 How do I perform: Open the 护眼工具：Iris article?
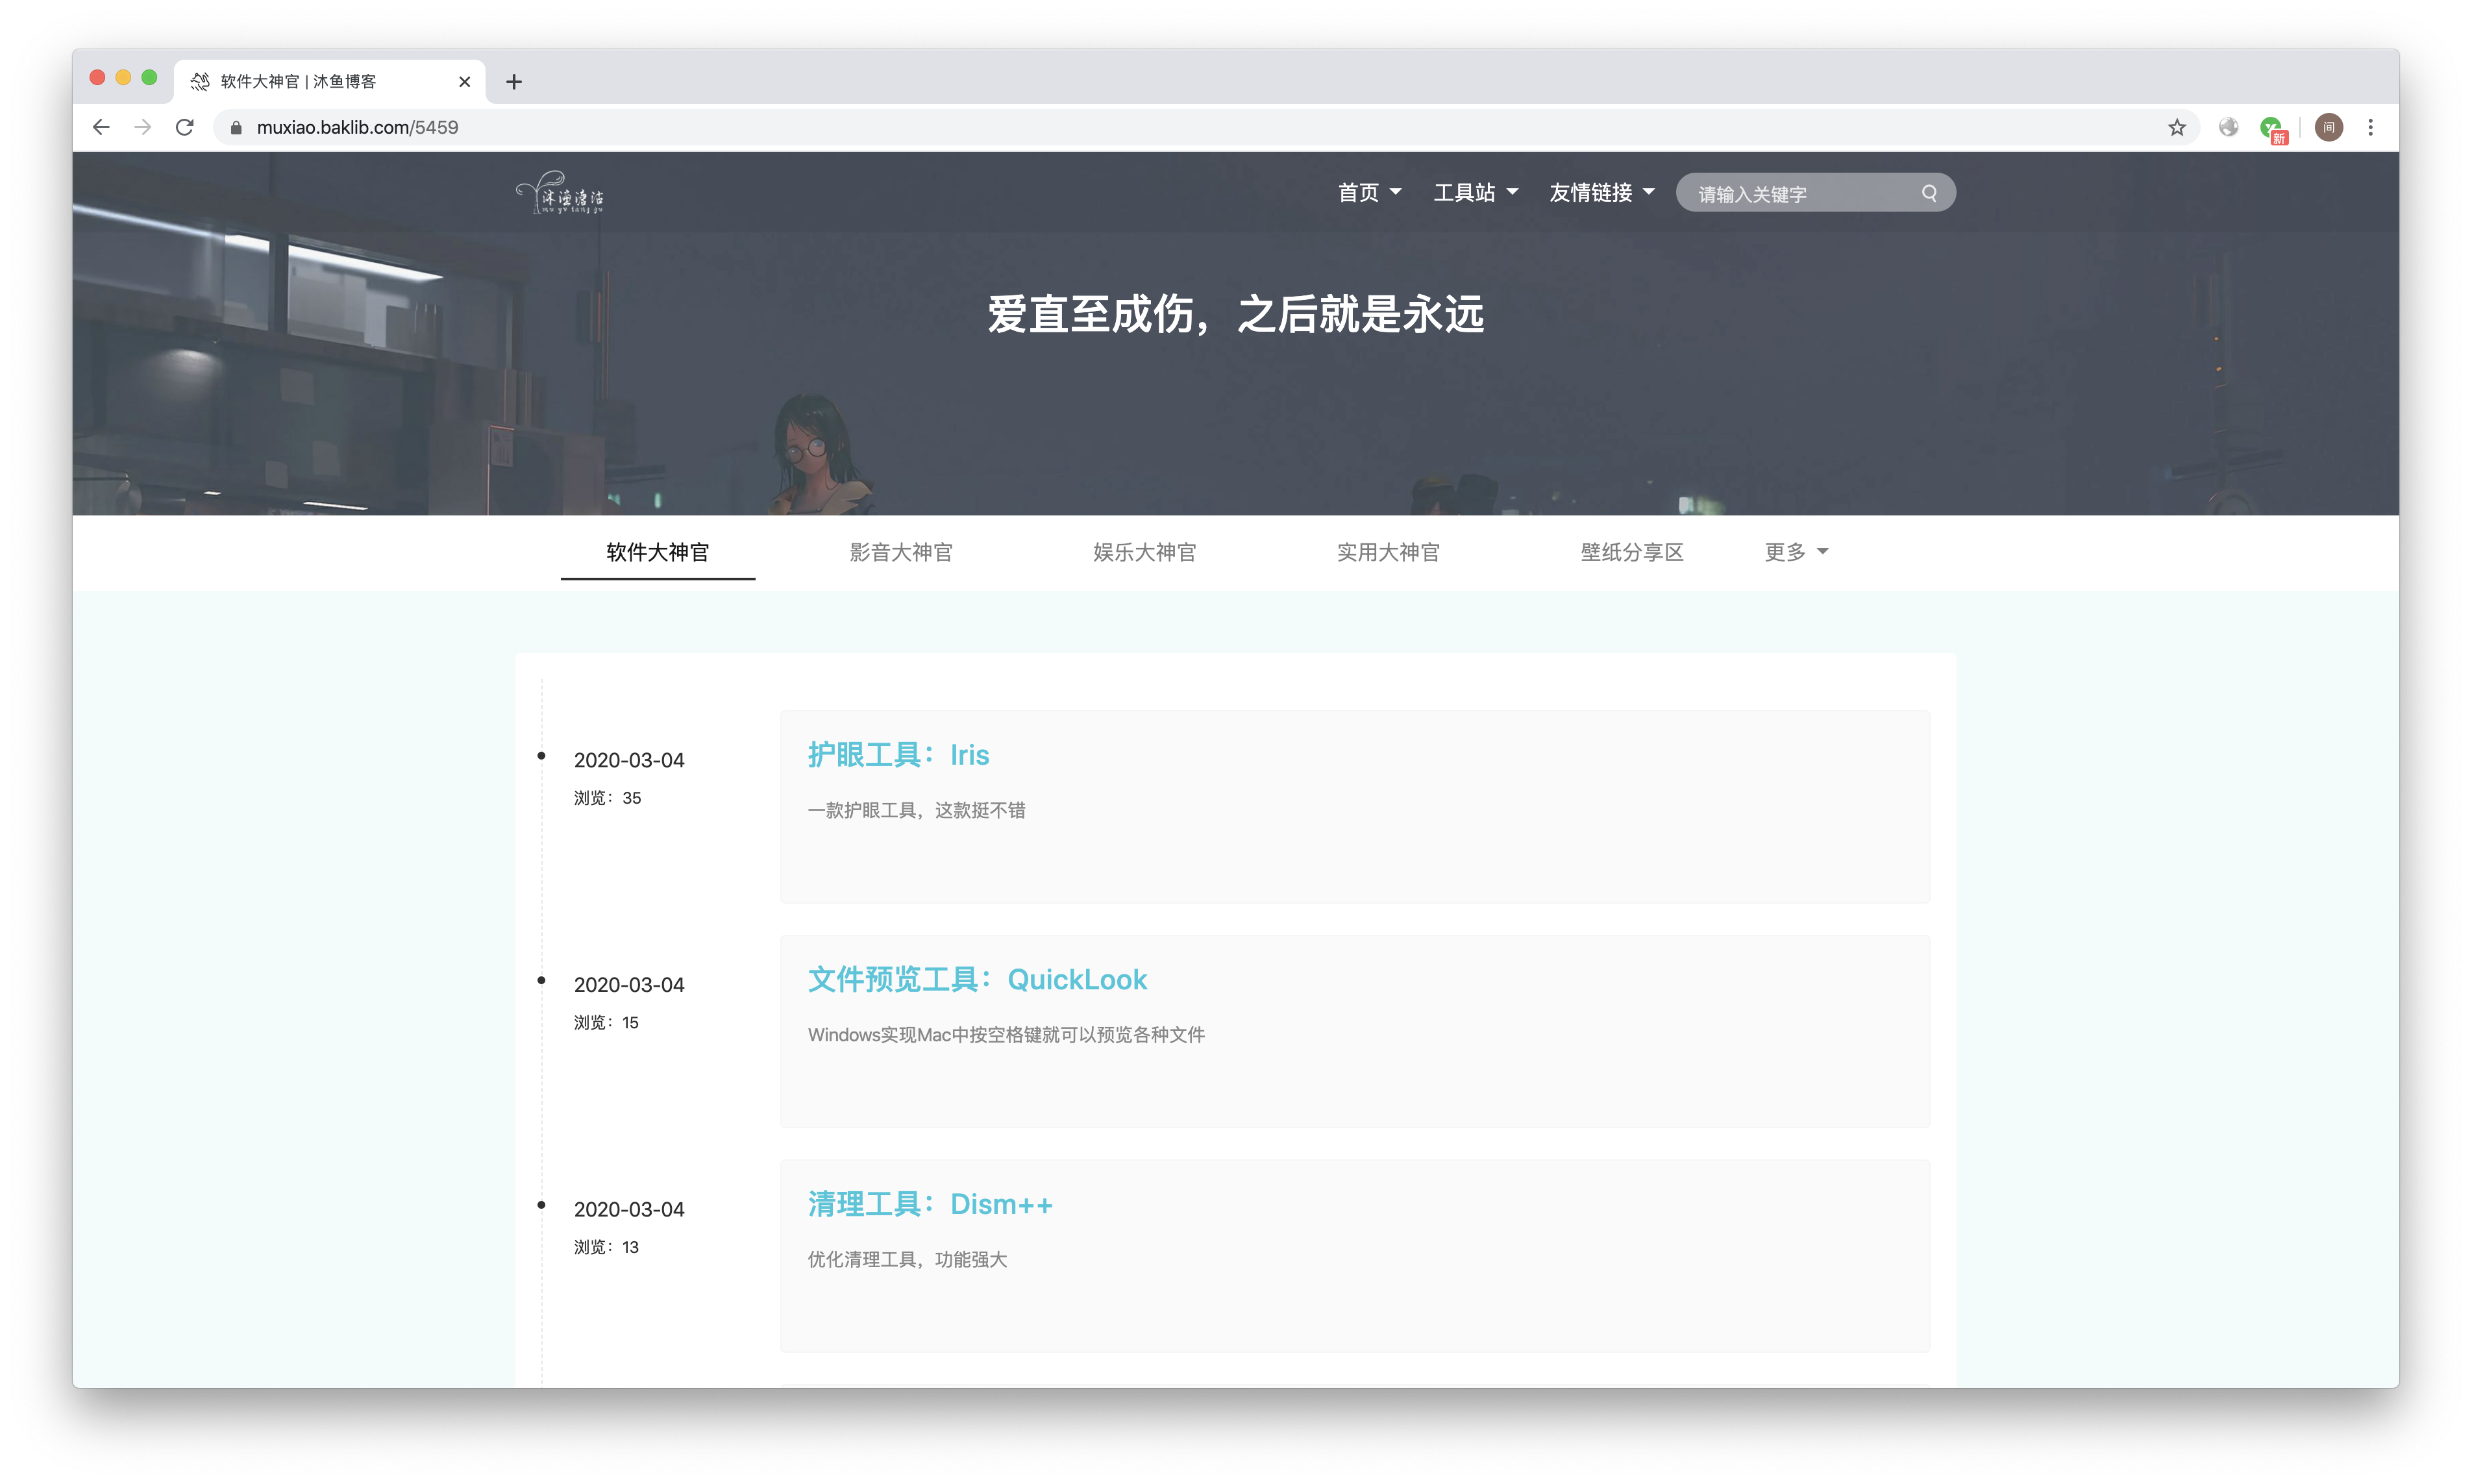[898, 755]
